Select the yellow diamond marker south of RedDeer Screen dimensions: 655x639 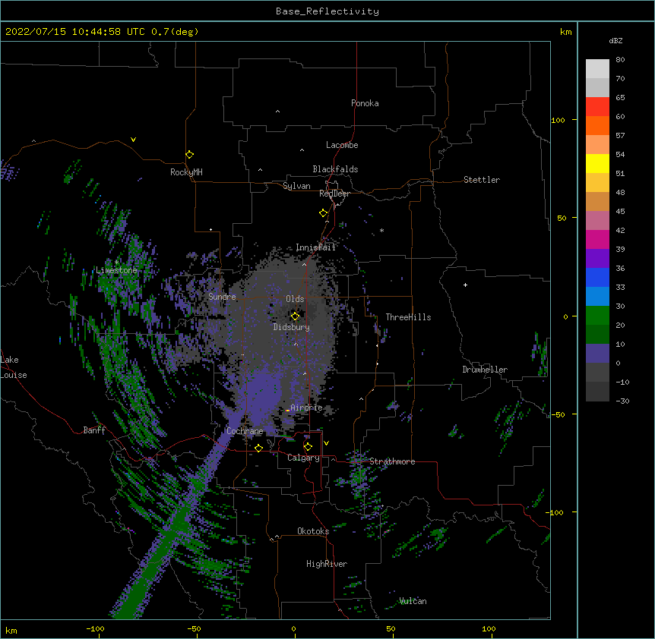tap(323, 212)
